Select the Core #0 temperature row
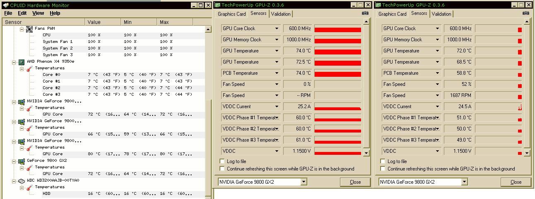Image resolution: width=535 pixels, height=199 pixels. tap(123, 75)
